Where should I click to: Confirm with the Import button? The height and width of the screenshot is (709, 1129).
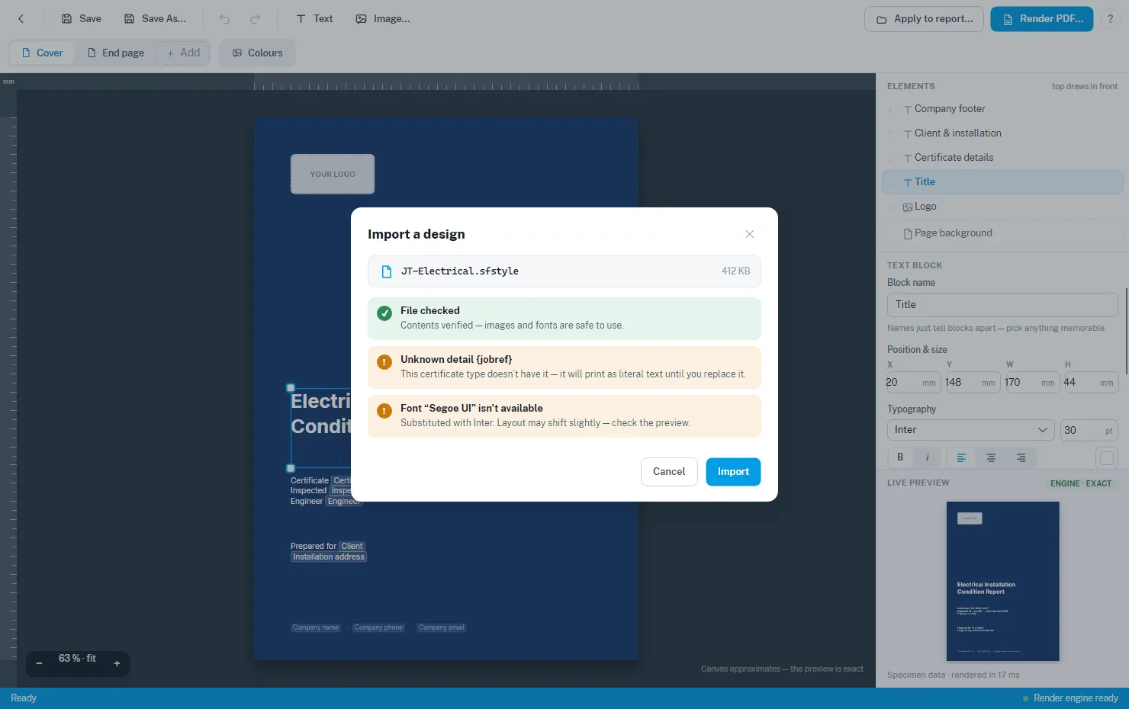[733, 472]
